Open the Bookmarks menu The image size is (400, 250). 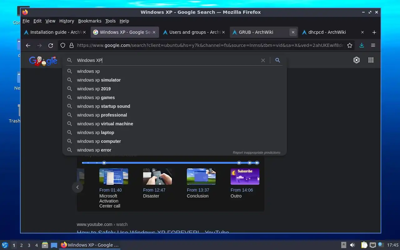(90, 21)
